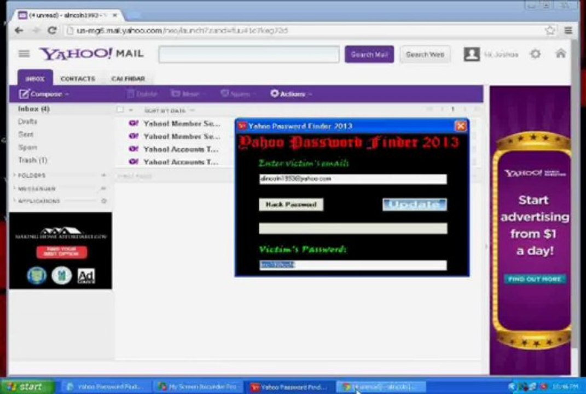
Task: Click the Yahoo mail search field
Action: click(x=249, y=55)
